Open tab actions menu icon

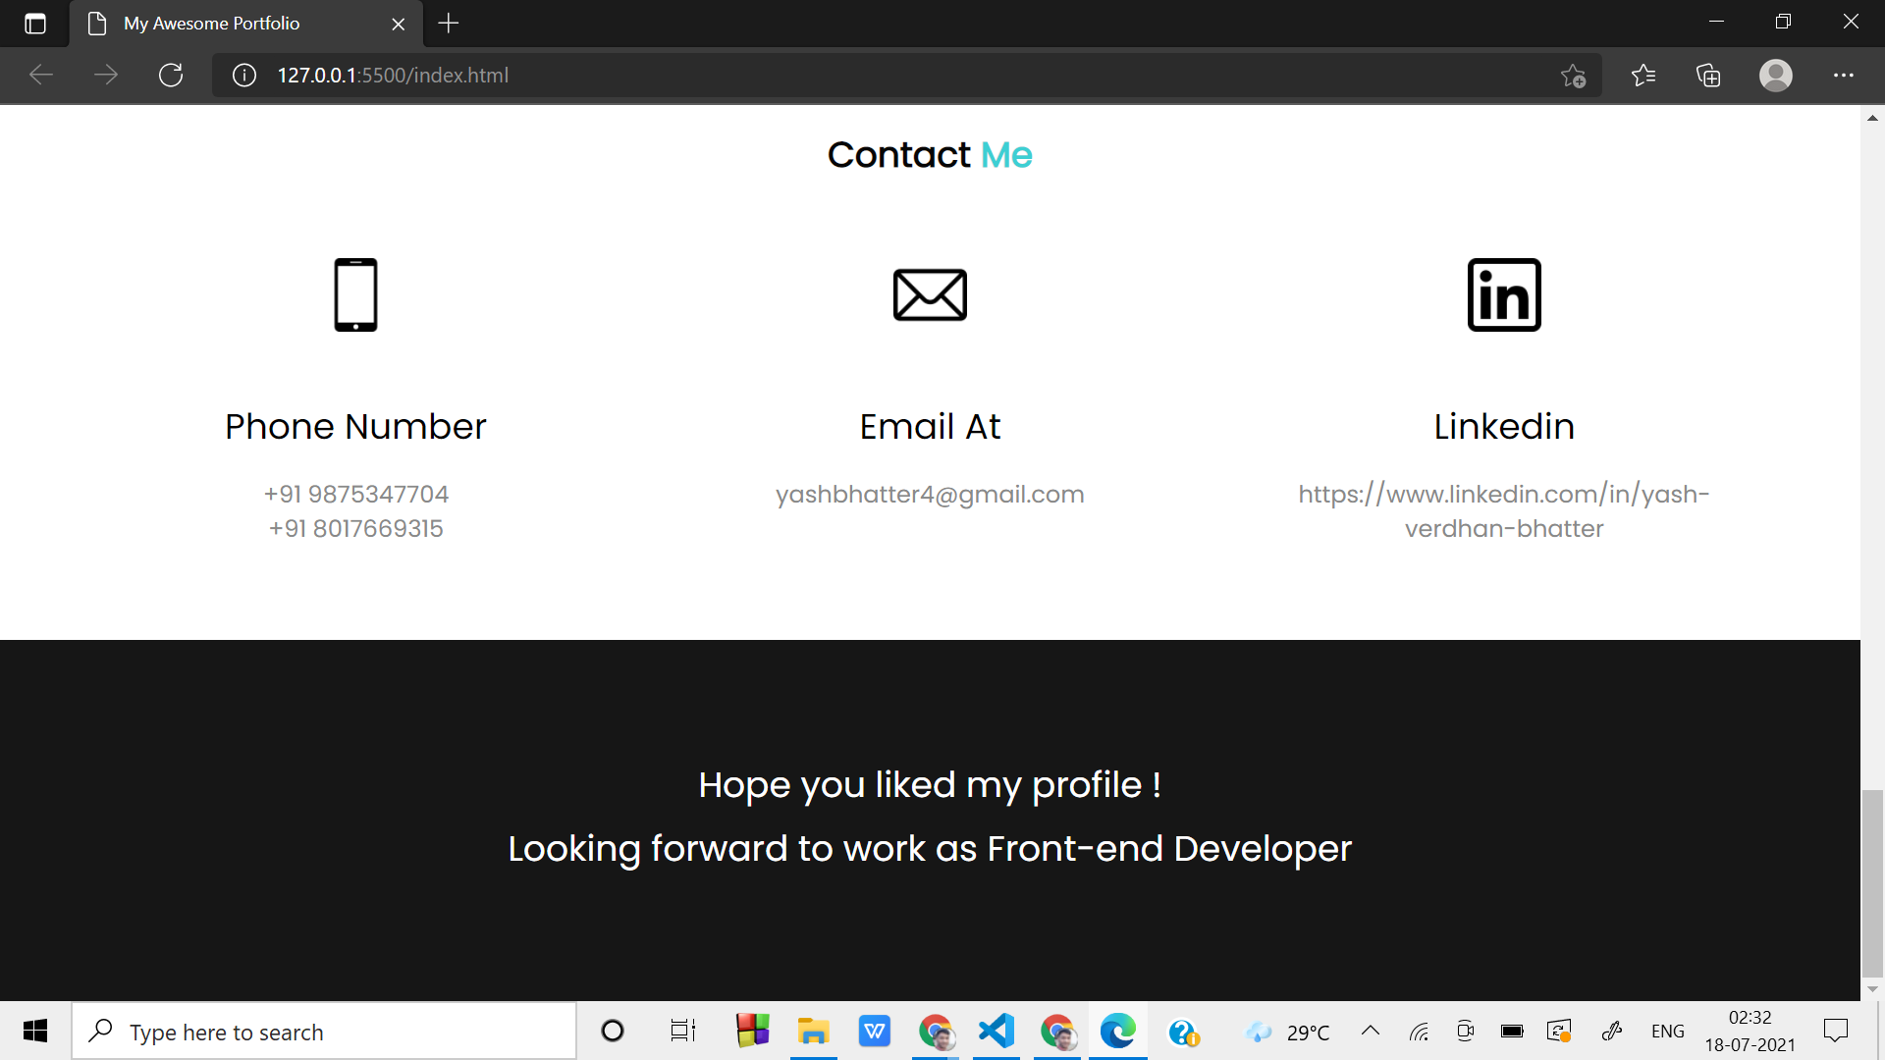coord(35,24)
